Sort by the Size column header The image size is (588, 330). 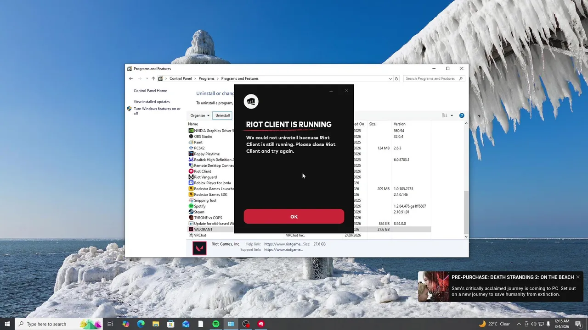coord(373,124)
